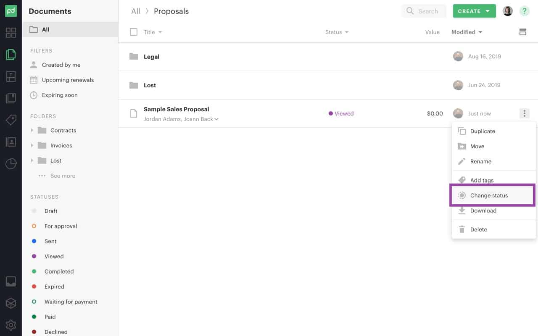Screen dimensions: 538x336
Task: Click the All breadcrumb link
Action: point(136,11)
